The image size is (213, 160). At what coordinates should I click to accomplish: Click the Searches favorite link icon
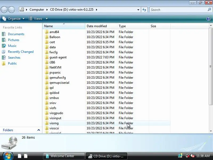[4, 58]
